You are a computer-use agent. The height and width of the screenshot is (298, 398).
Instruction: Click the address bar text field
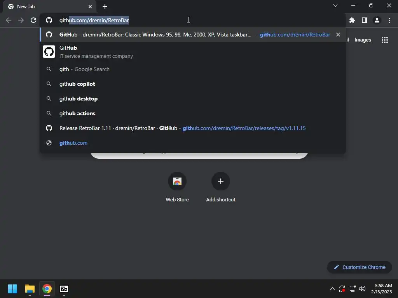tap(193, 20)
